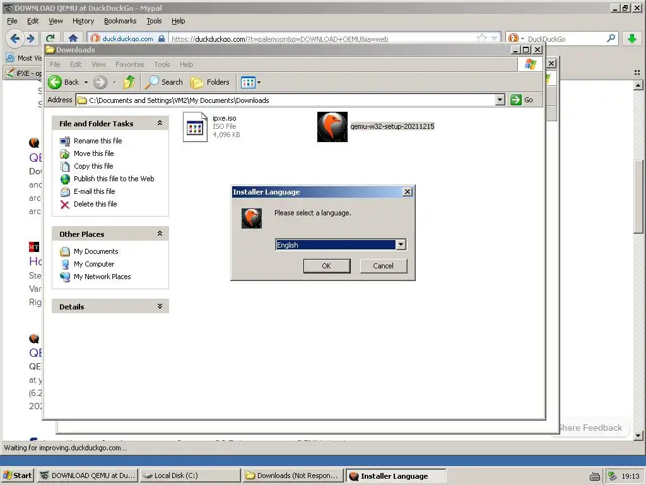This screenshot has width=646, height=485.
Task: Toggle the Folders pane button
Action: (x=210, y=82)
